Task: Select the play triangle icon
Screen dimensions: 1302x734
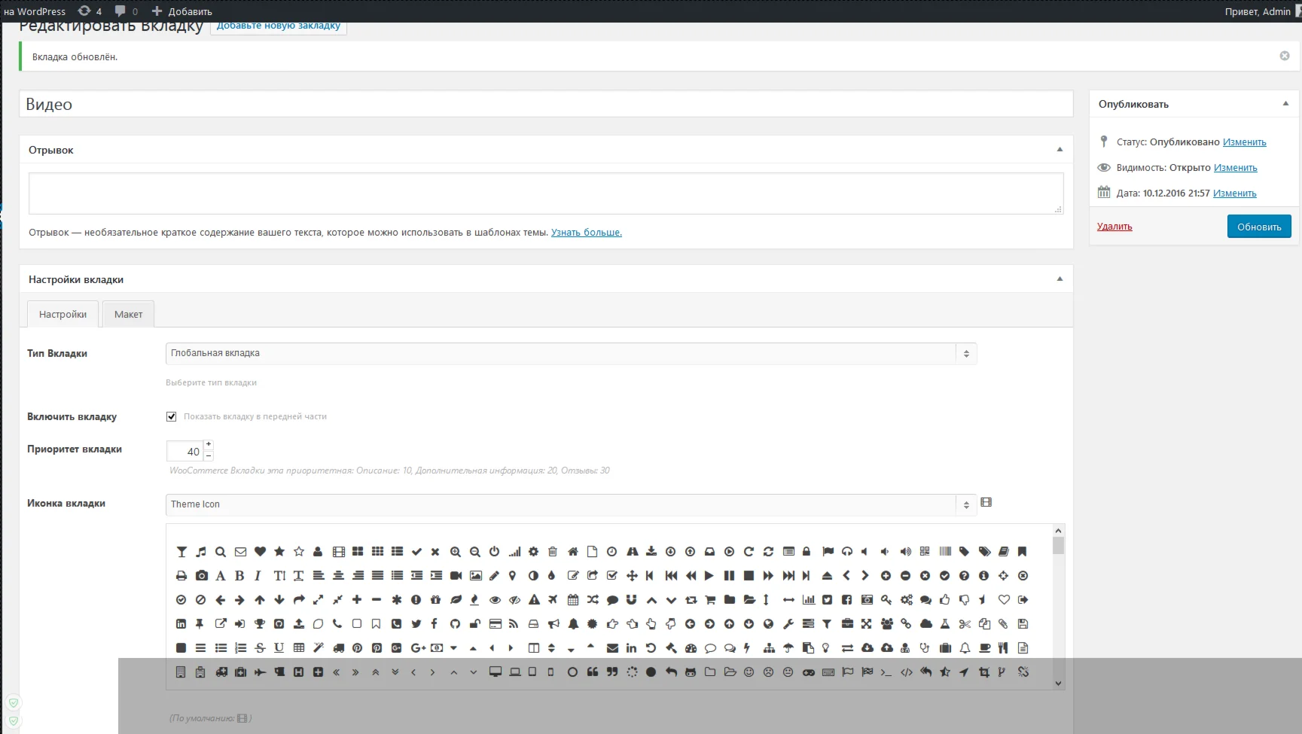Action: pos(709,576)
